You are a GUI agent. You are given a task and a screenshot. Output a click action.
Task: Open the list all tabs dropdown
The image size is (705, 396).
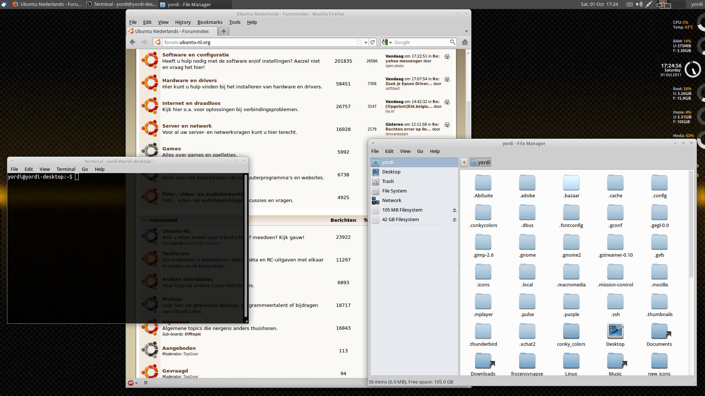466,32
